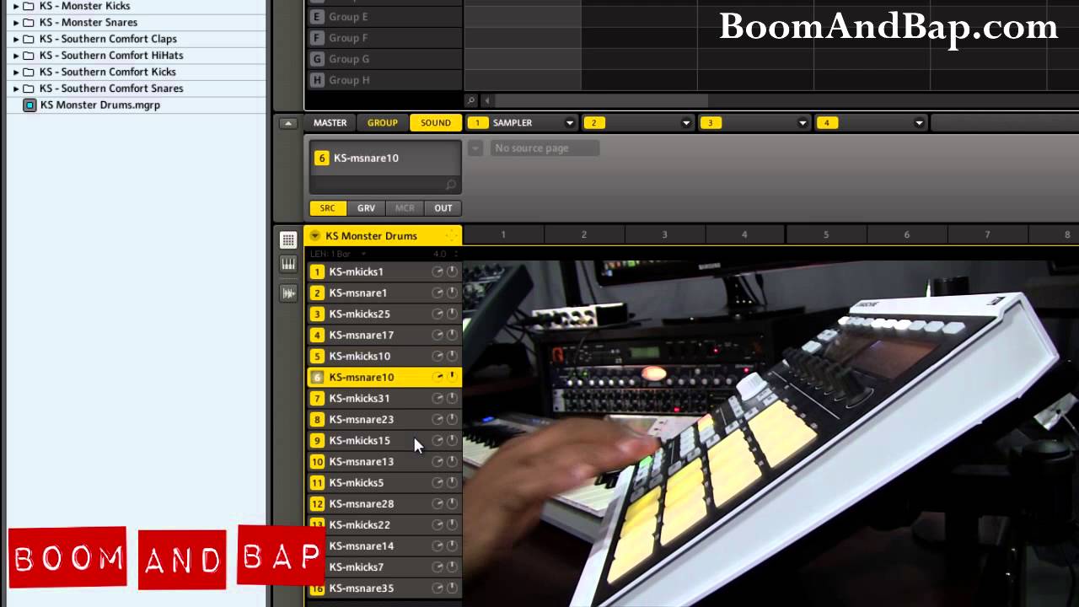Click the right mini knob on KS-msnare10 row
Image resolution: width=1079 pixels, height=607 pixels.
[x=452, y=377]
